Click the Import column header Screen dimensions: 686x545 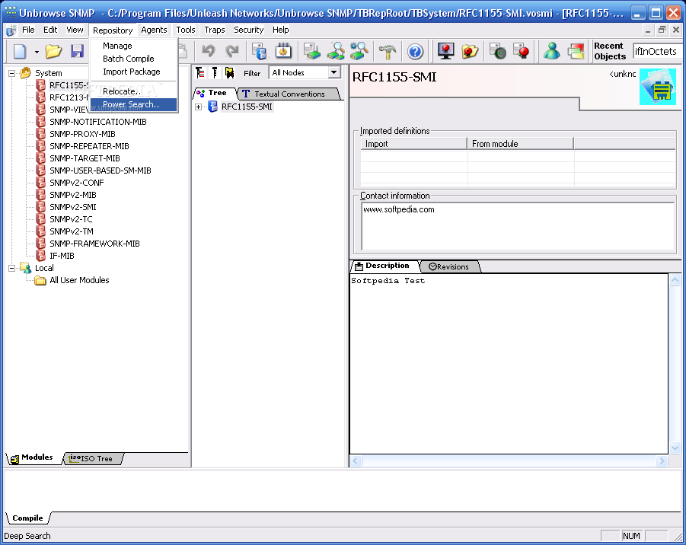pyautogui.click(x=413, y=144)
